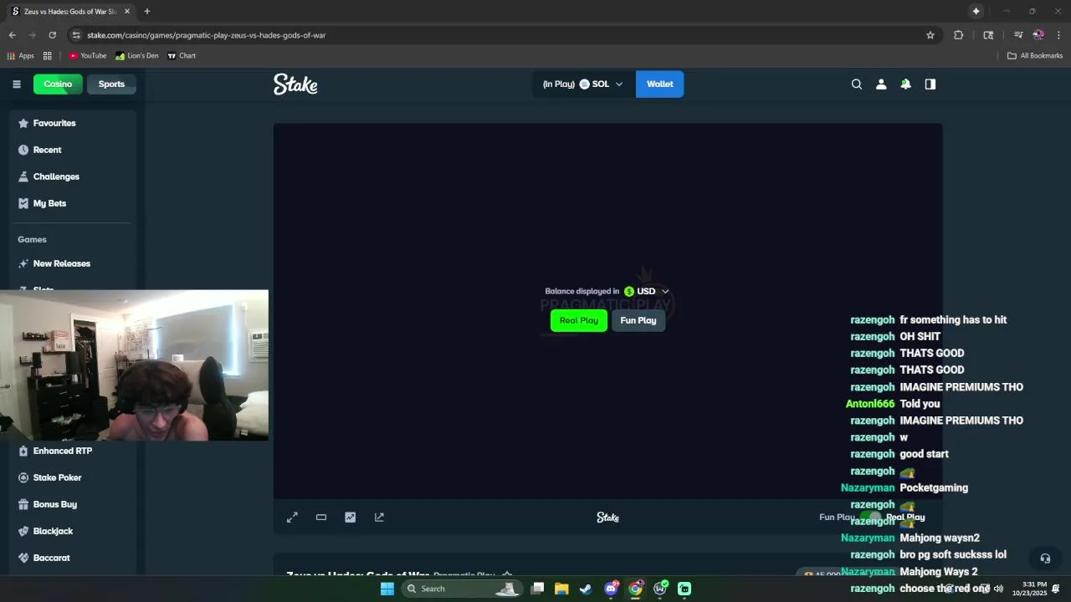Pop out the game window

pyautogui.click(x=379, y=518)
